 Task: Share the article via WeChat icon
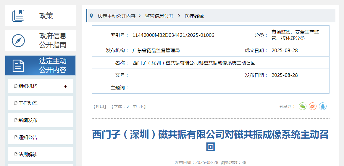302,106
